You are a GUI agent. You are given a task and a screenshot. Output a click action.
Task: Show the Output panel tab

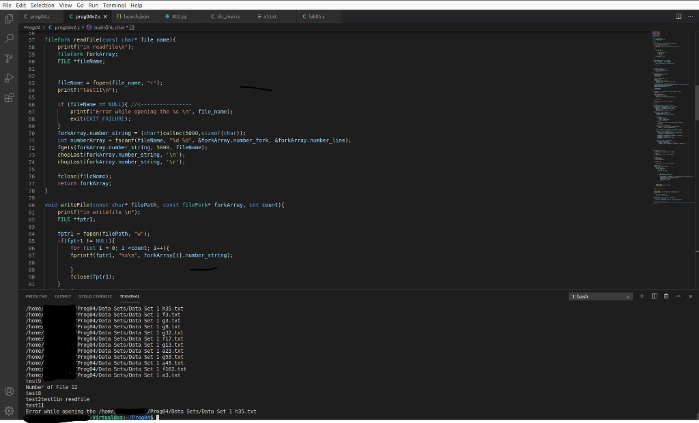(x=63, y=296)
